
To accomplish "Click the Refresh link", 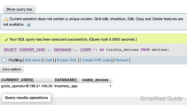I will click(122, 60).
